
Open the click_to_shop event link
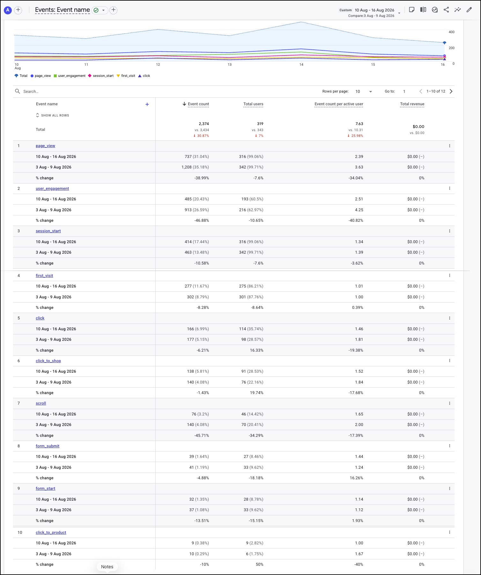48,361
